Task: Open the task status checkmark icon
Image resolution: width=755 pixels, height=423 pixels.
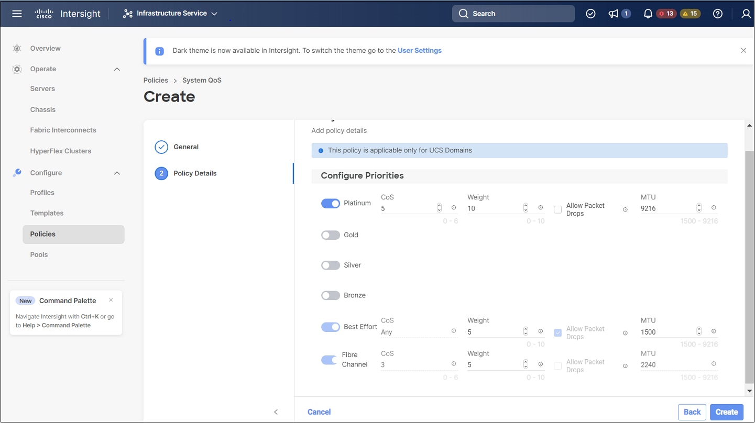Action: (x=590, y=14)
